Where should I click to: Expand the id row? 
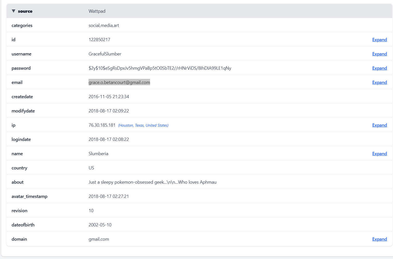click(379, 40)
